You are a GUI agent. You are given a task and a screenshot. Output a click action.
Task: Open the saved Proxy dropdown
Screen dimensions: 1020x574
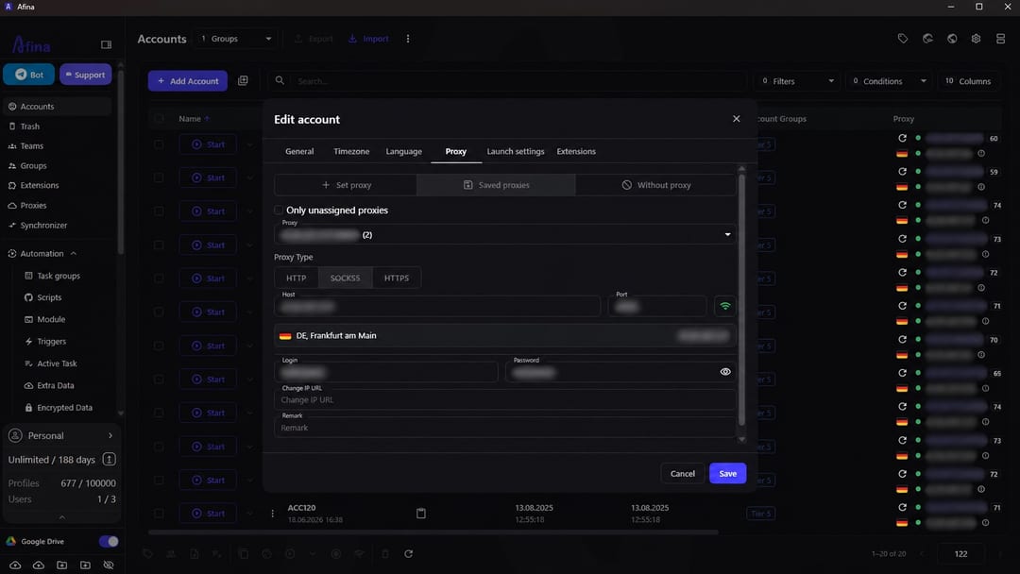[505, 234]
